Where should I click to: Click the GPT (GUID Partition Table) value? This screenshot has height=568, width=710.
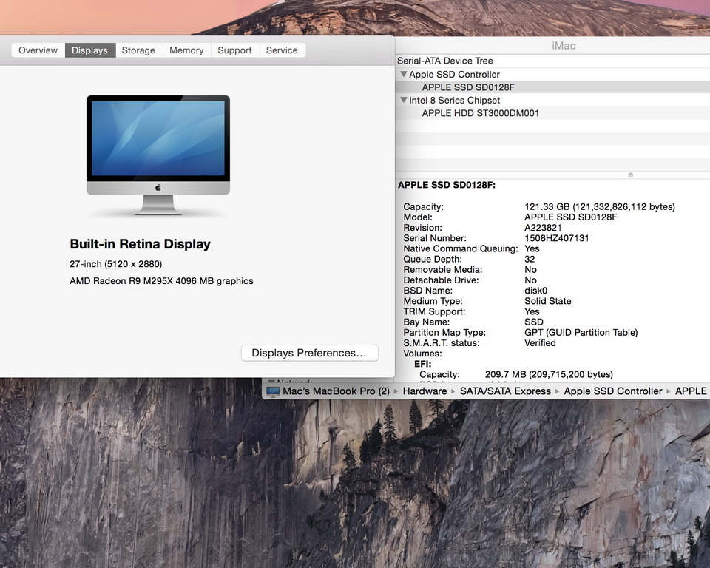coord(581,333)
